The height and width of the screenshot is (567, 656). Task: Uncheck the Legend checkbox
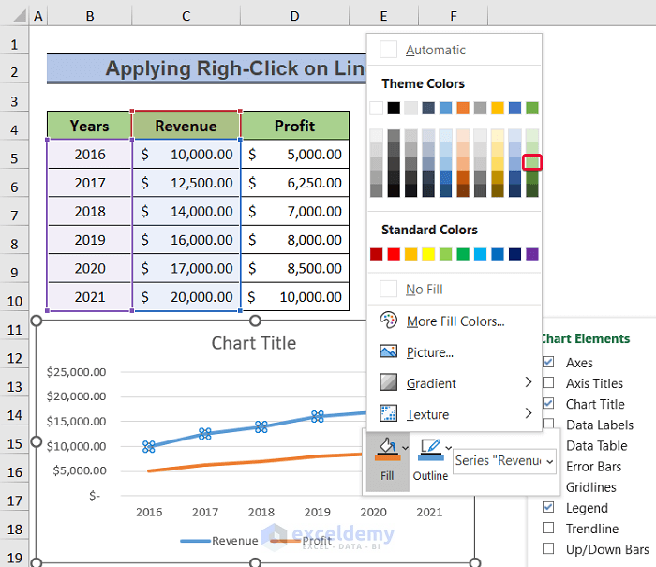click(548, 507)
